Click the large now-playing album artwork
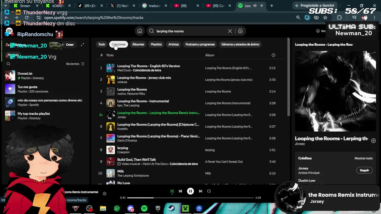The height and width of the screenshot is (214, 381). click(x=335, y=91)
